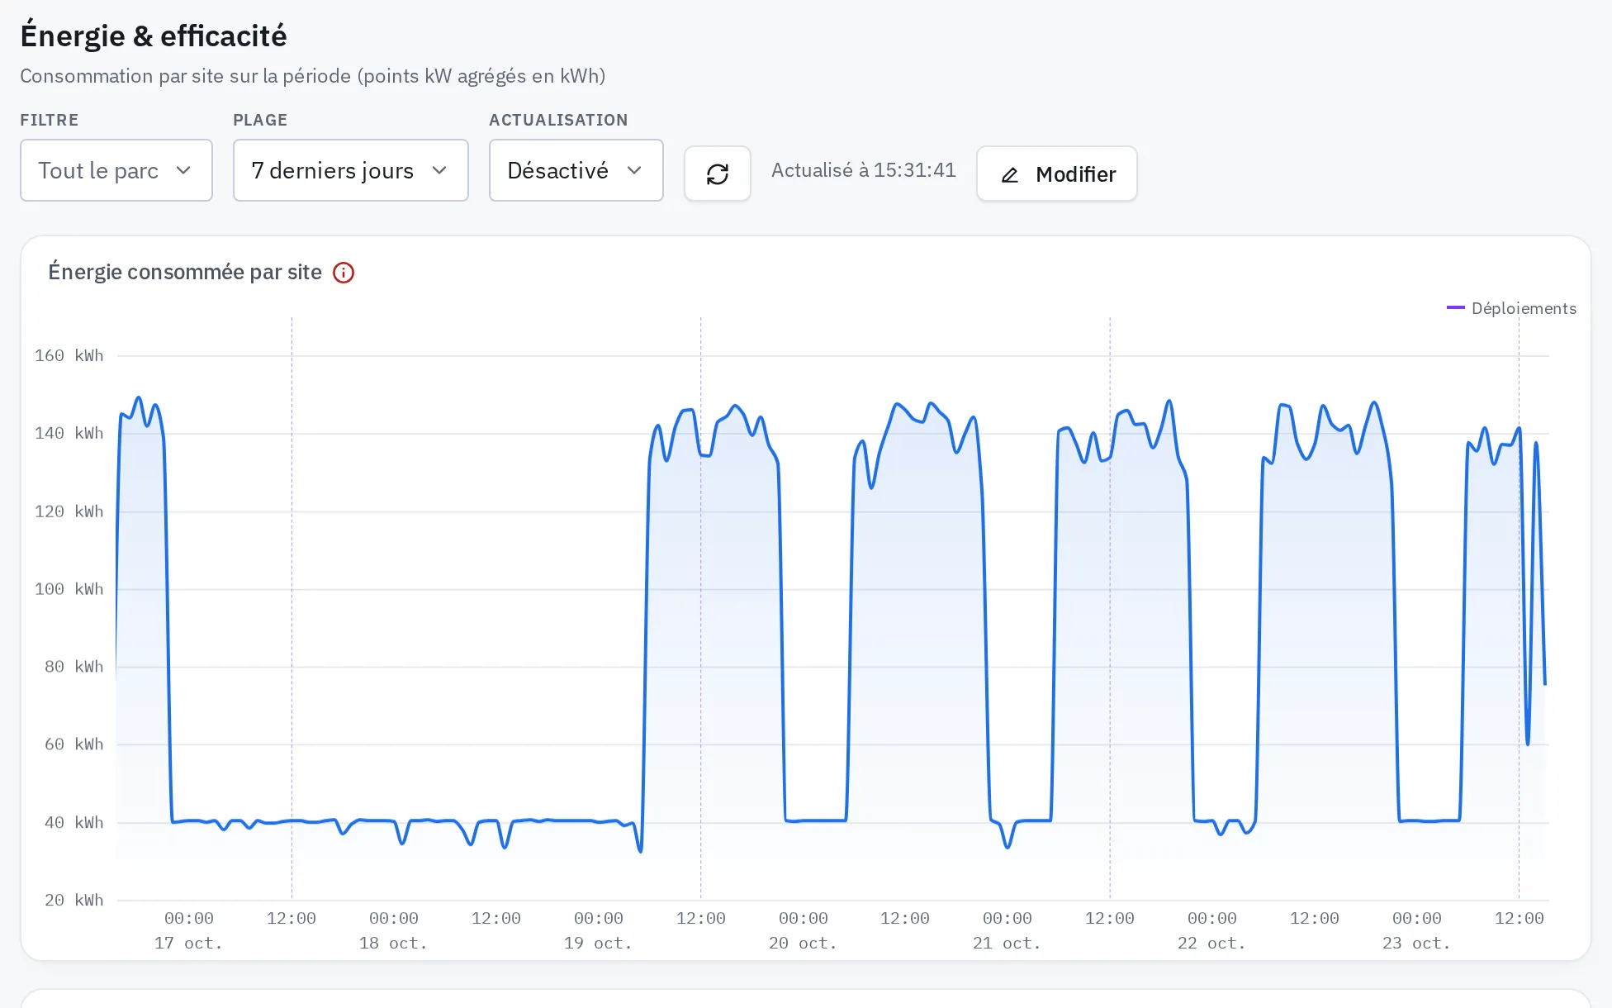
Task: Open the Désactivé auto-refresh dropdown
Action: click(x=576, y=170)
